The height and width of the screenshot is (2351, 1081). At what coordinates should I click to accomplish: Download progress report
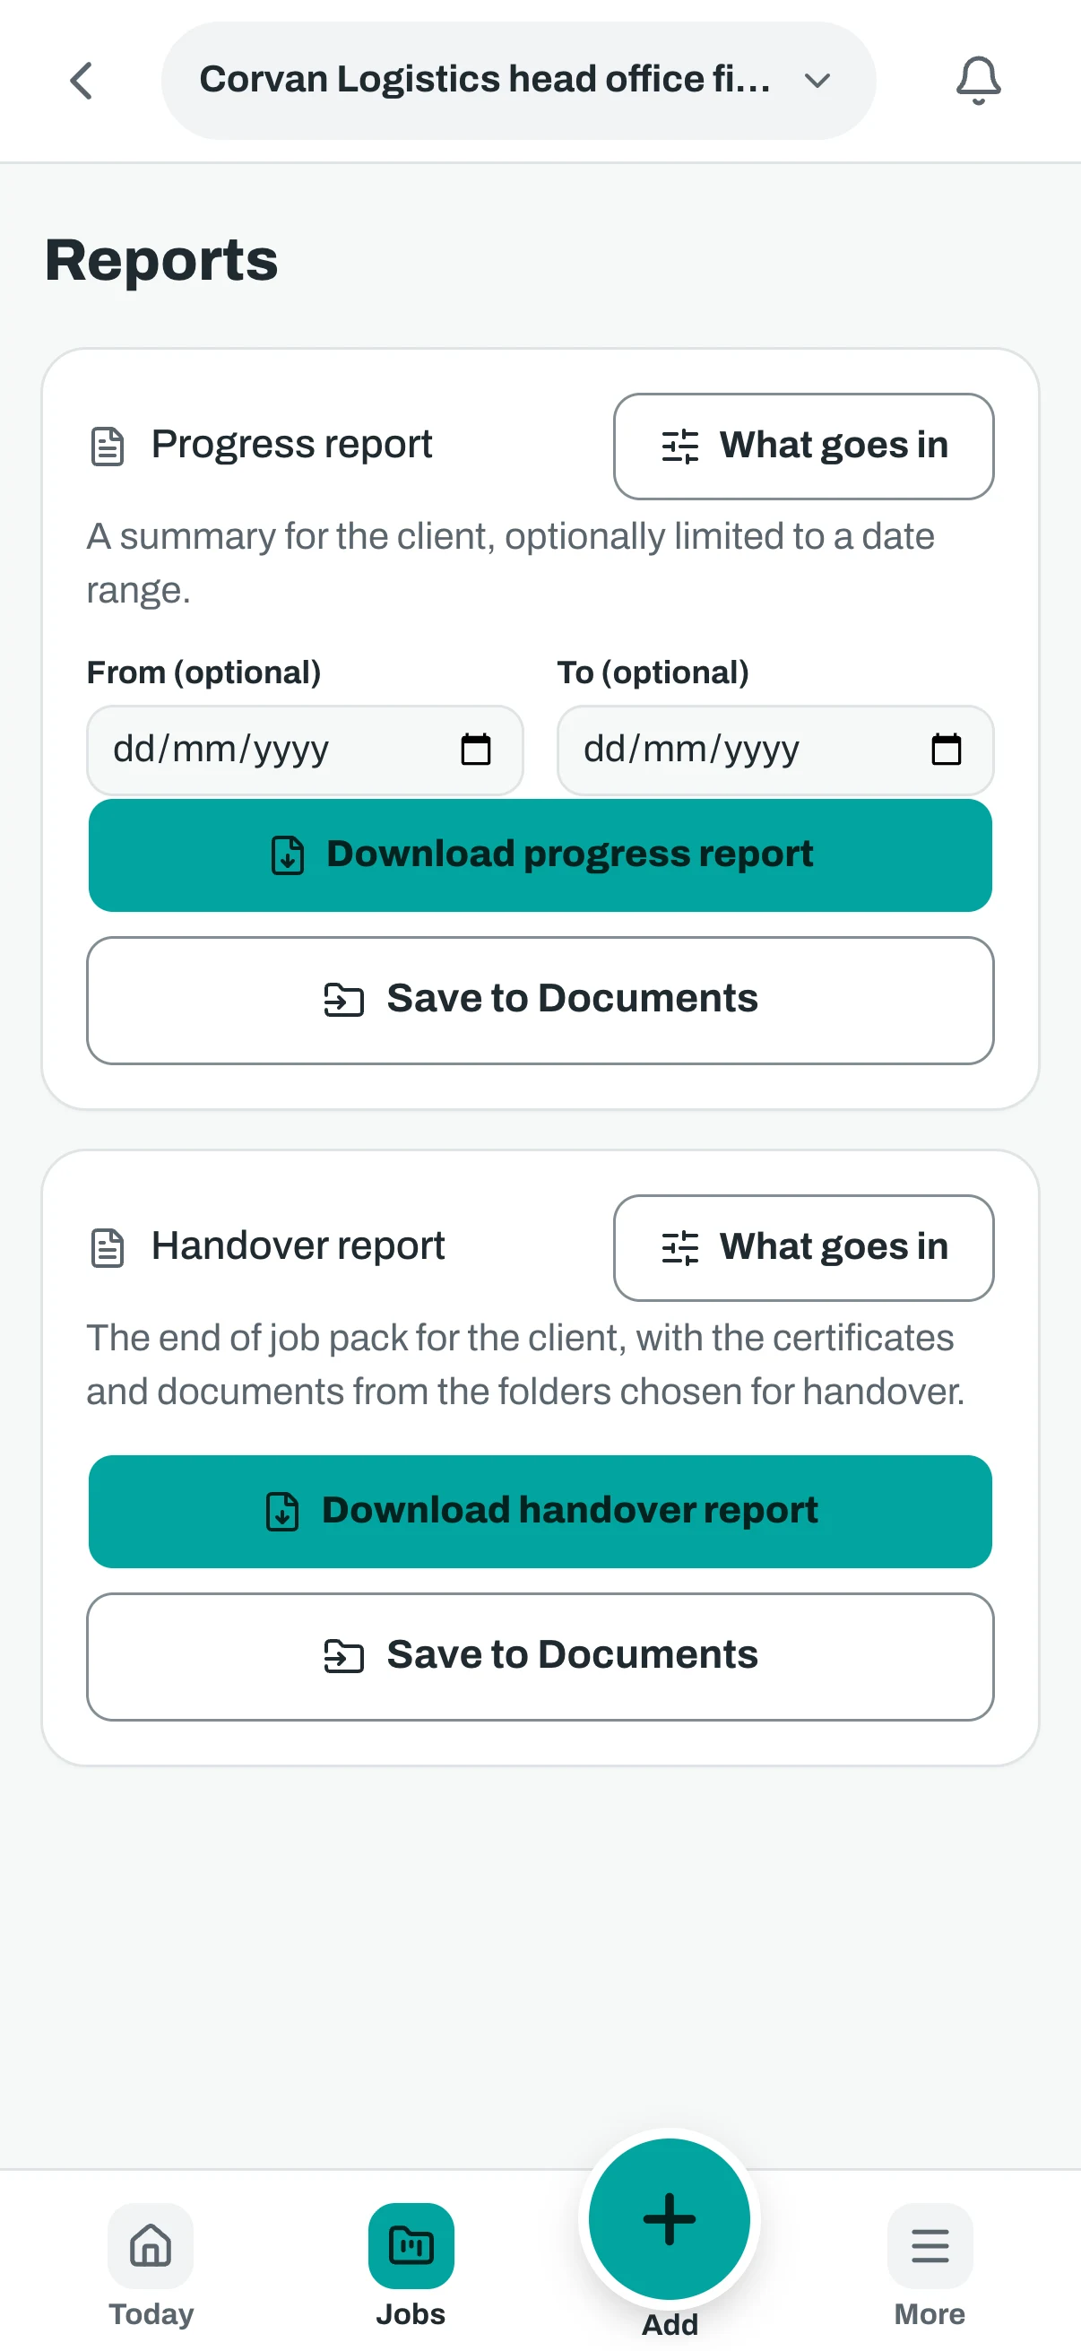pos(540,855)
